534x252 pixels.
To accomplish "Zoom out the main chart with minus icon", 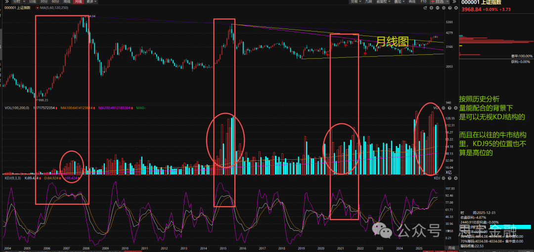I will [437, 8].
